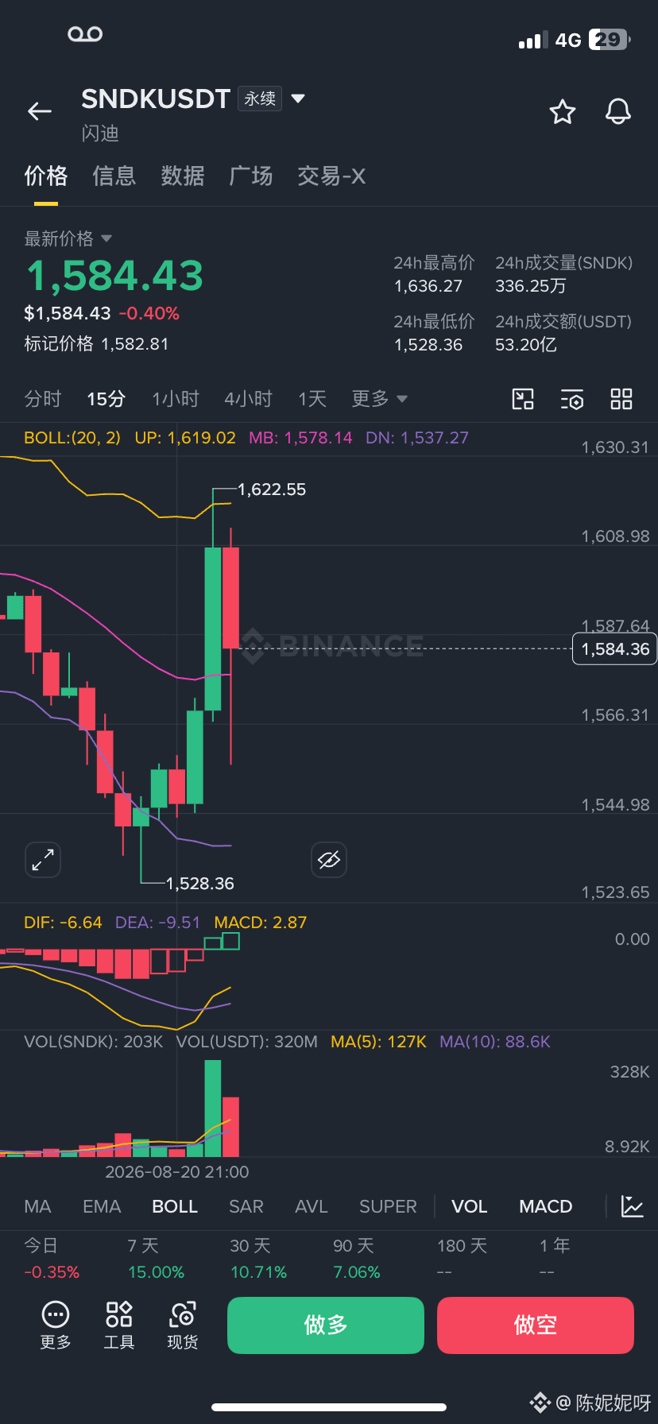Select the 4小时 timeframe
Image resolution: width=658 pixels, height=1424 pixels.
point(248,399)
